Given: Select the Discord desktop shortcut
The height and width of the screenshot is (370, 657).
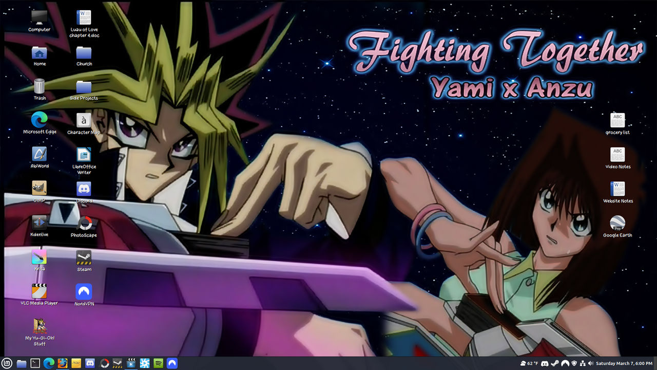Looking at the screenshot, I should coord(84,192).
